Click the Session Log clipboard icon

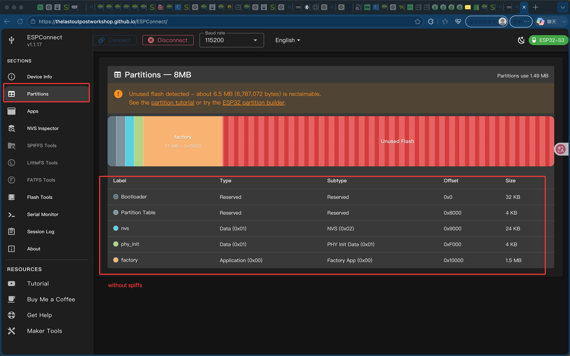click(12, 232)
